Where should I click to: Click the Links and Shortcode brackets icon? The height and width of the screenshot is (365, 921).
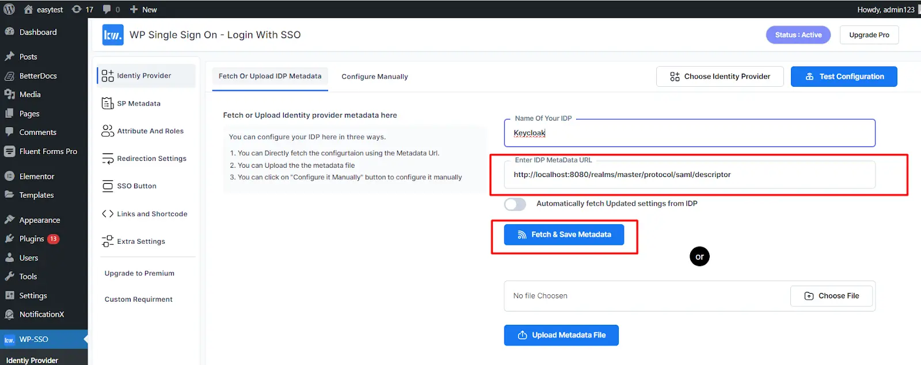click(108, 214)
